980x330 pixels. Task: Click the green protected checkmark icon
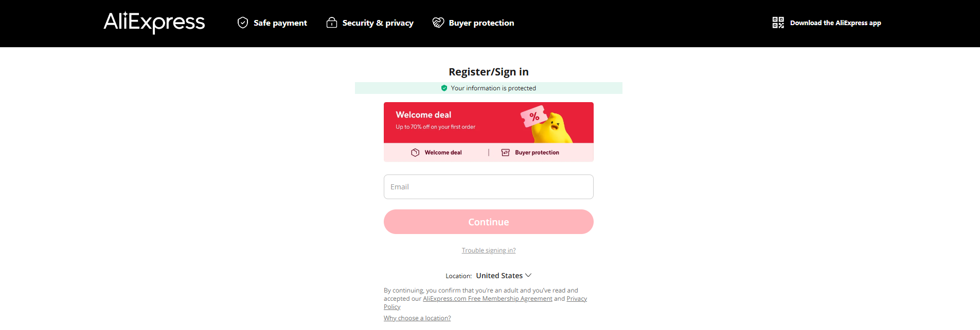(444, 88)
